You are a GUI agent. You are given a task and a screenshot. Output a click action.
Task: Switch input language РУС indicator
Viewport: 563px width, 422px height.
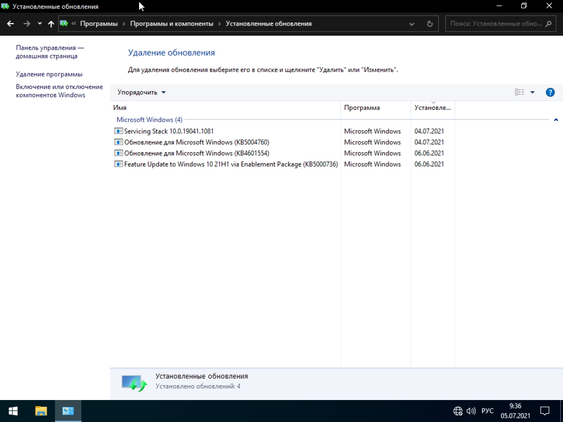(487, 411)
